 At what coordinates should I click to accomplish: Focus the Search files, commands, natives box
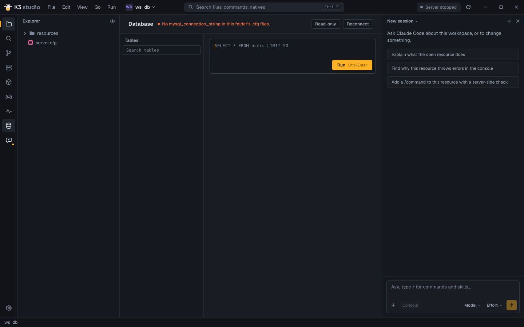pos(264,7)
